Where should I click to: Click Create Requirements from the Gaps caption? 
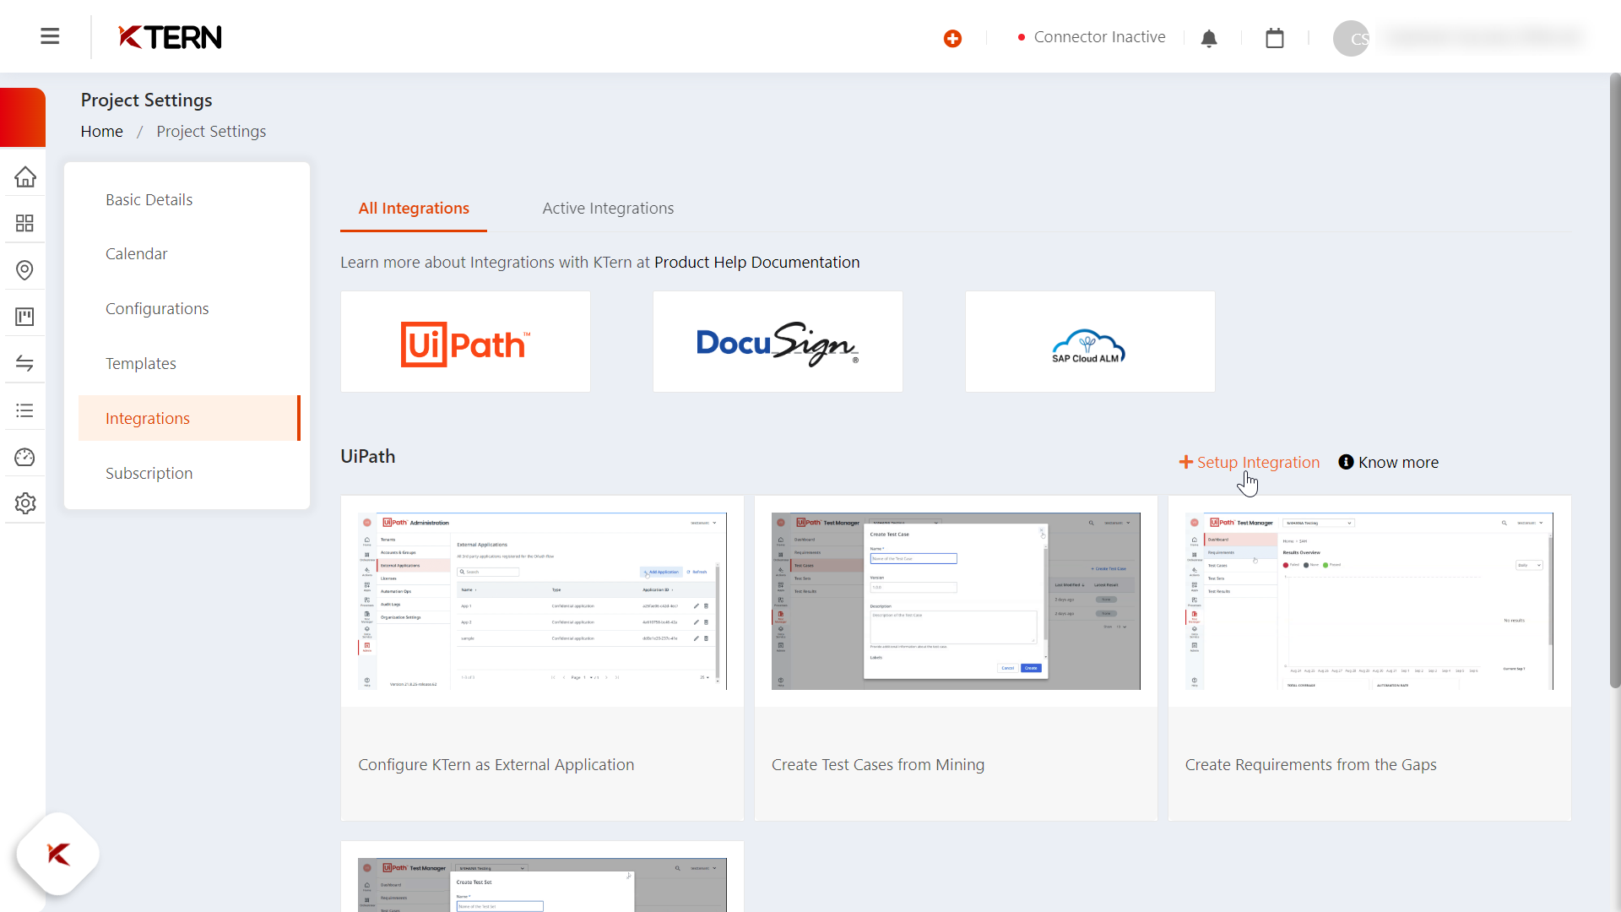tap(1311, 765)
